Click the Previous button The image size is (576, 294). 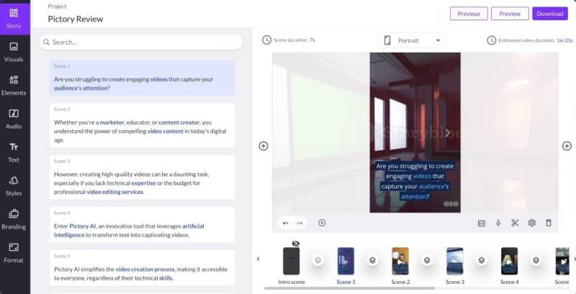pyautogui.click(x=469, y=14)
